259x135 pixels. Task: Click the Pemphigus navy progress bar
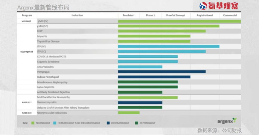[162, 72]
